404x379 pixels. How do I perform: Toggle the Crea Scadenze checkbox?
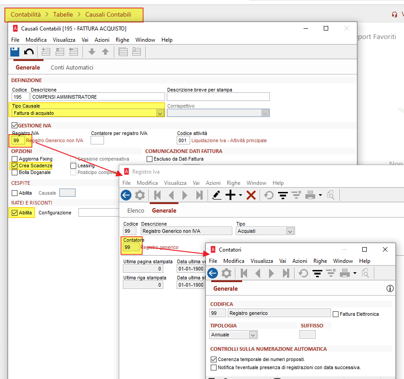click(15, 166)
